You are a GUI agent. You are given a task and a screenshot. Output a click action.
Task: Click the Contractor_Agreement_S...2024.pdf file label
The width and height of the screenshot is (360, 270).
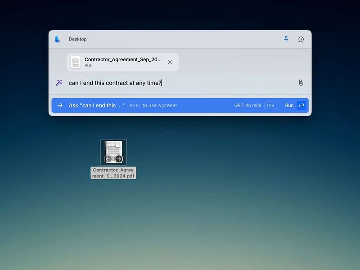click(x=113, y=173)
